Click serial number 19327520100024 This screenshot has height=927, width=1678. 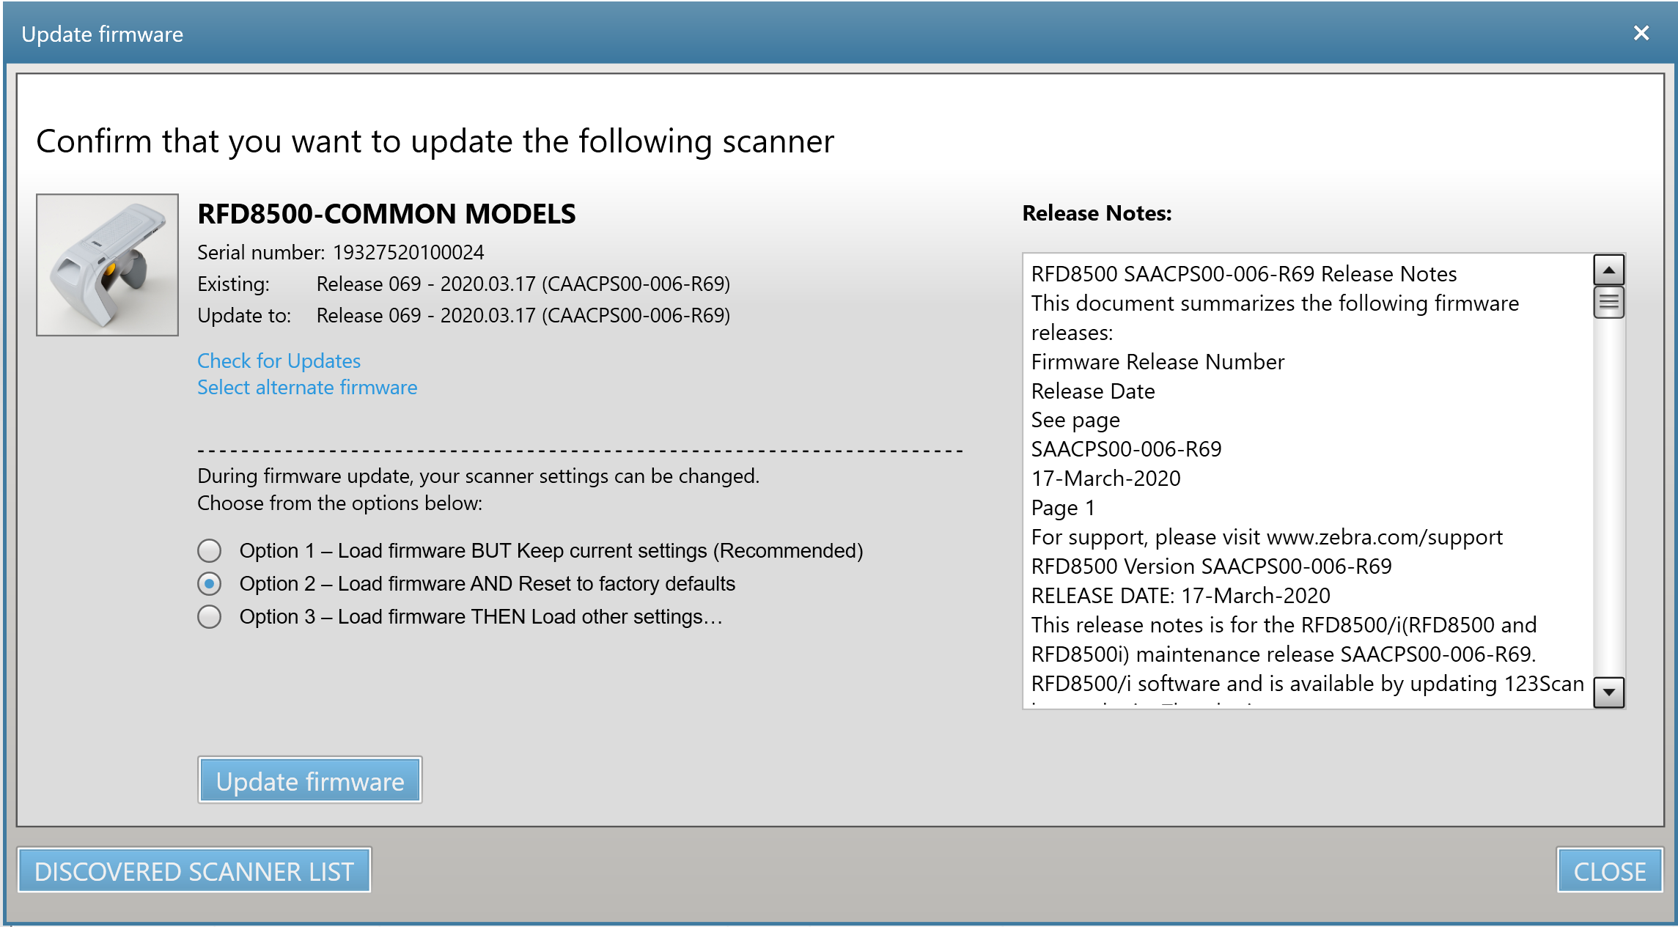[408, 252]
